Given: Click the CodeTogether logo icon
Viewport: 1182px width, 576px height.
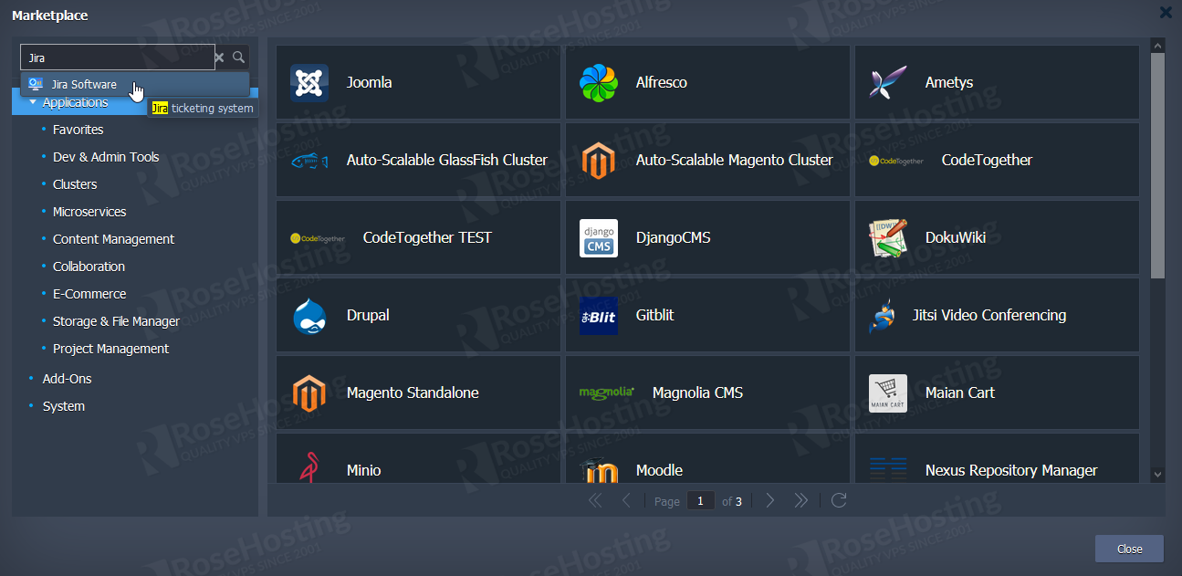Looking at the screenshot, I should pos(896,161).
